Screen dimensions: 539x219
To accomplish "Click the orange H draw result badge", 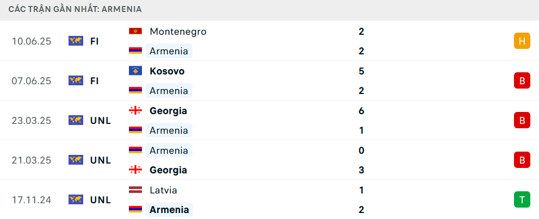I will click(522, 41).
